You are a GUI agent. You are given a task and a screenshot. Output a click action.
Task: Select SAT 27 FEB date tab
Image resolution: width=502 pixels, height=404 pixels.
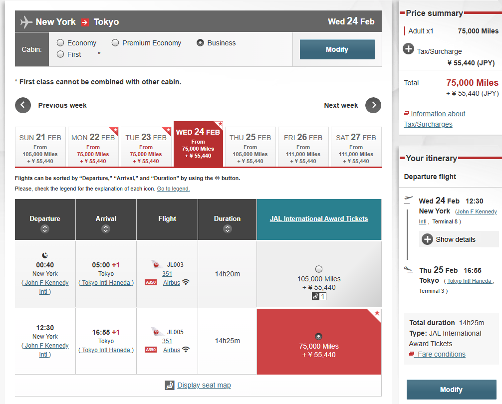click(356, 147)
